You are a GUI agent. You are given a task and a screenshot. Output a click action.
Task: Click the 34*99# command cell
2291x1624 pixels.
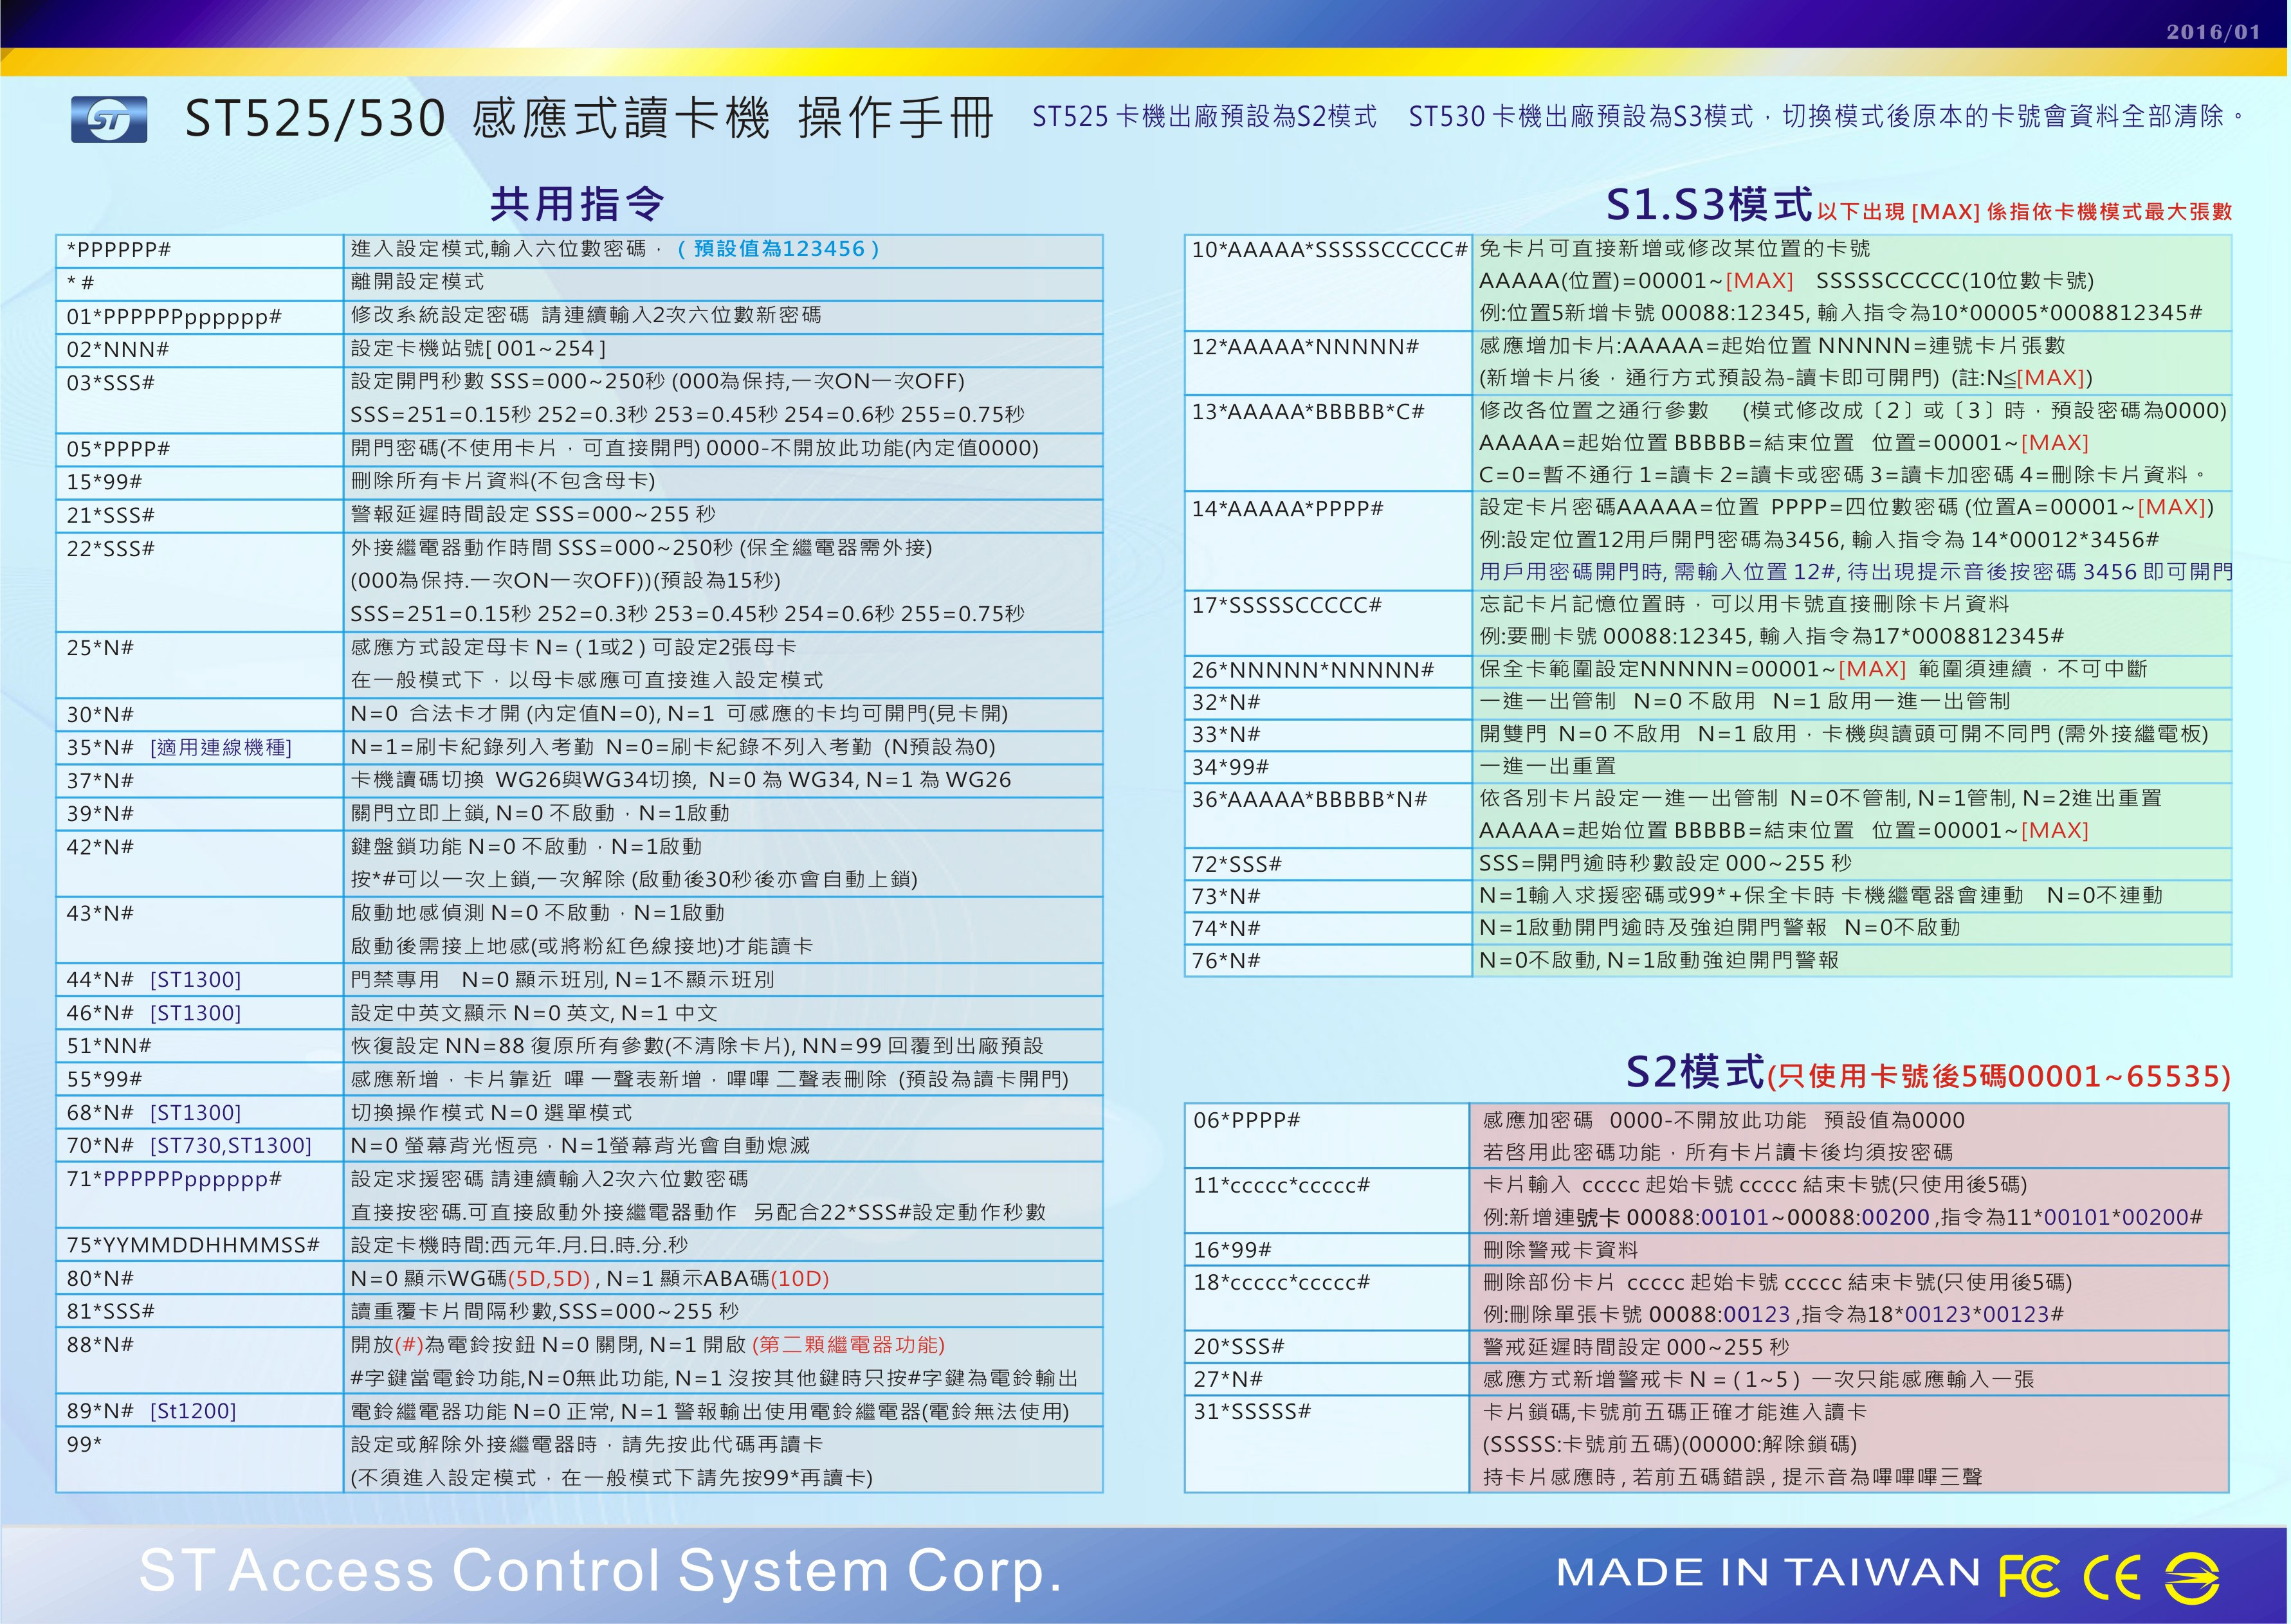1329,767
